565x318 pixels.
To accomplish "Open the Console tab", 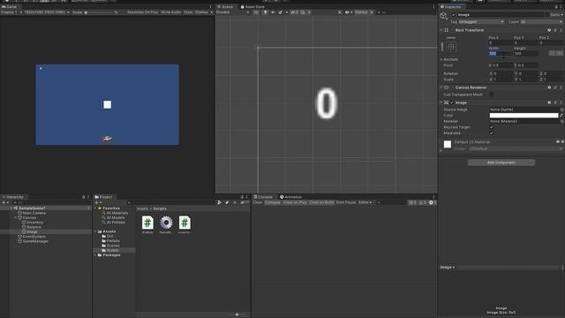I will (263, 197).
